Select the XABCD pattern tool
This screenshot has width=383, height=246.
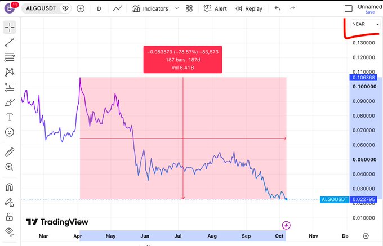(10, 72)
